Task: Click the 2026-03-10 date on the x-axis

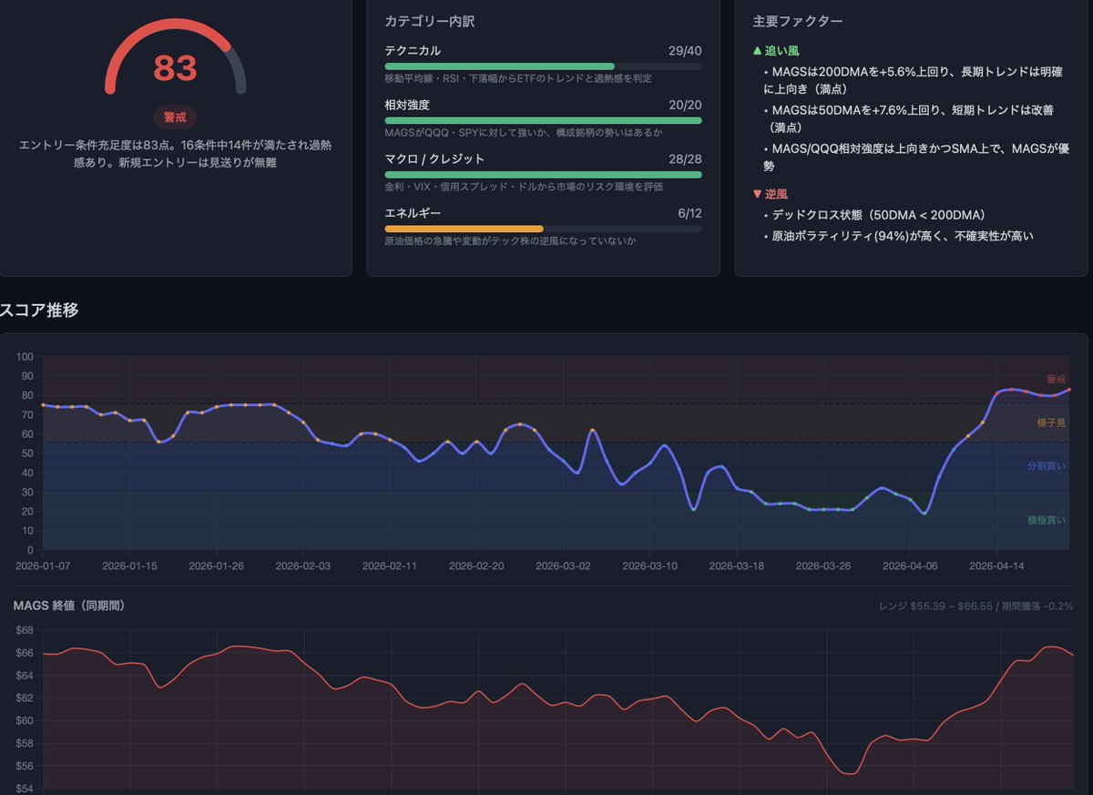Action: 650,566
